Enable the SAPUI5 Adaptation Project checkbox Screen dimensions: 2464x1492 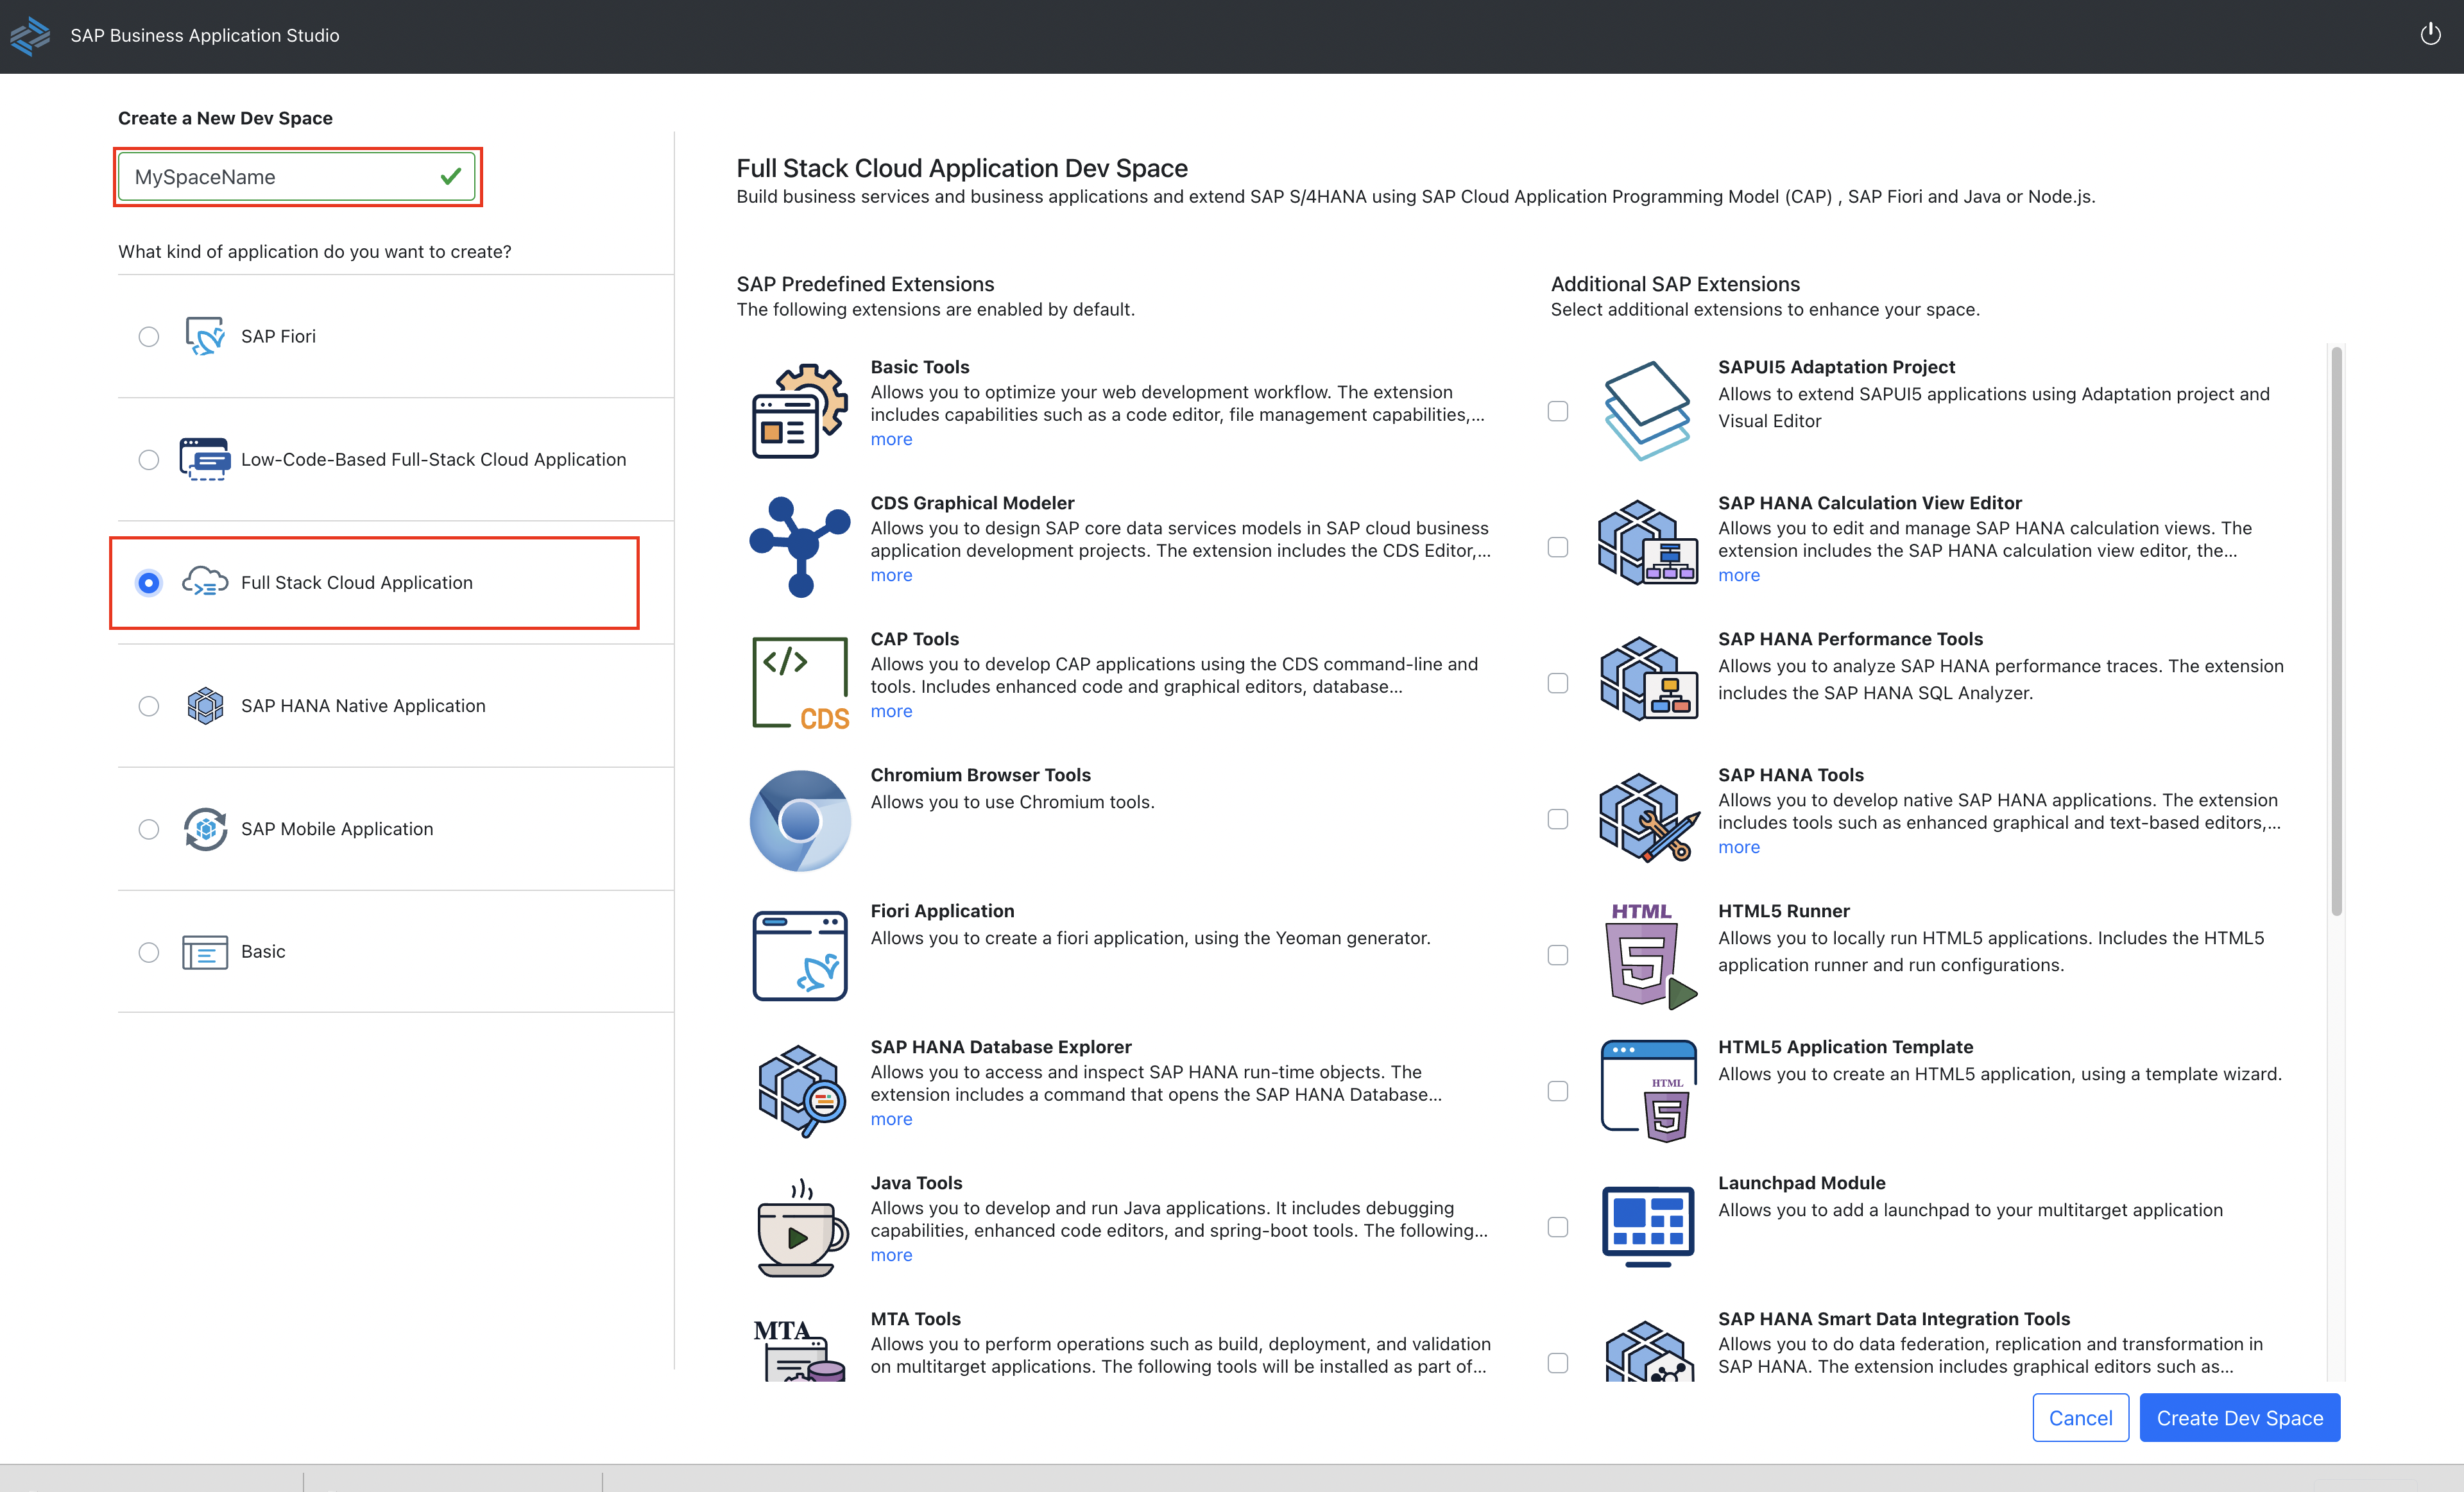[x=1558, y=412]
